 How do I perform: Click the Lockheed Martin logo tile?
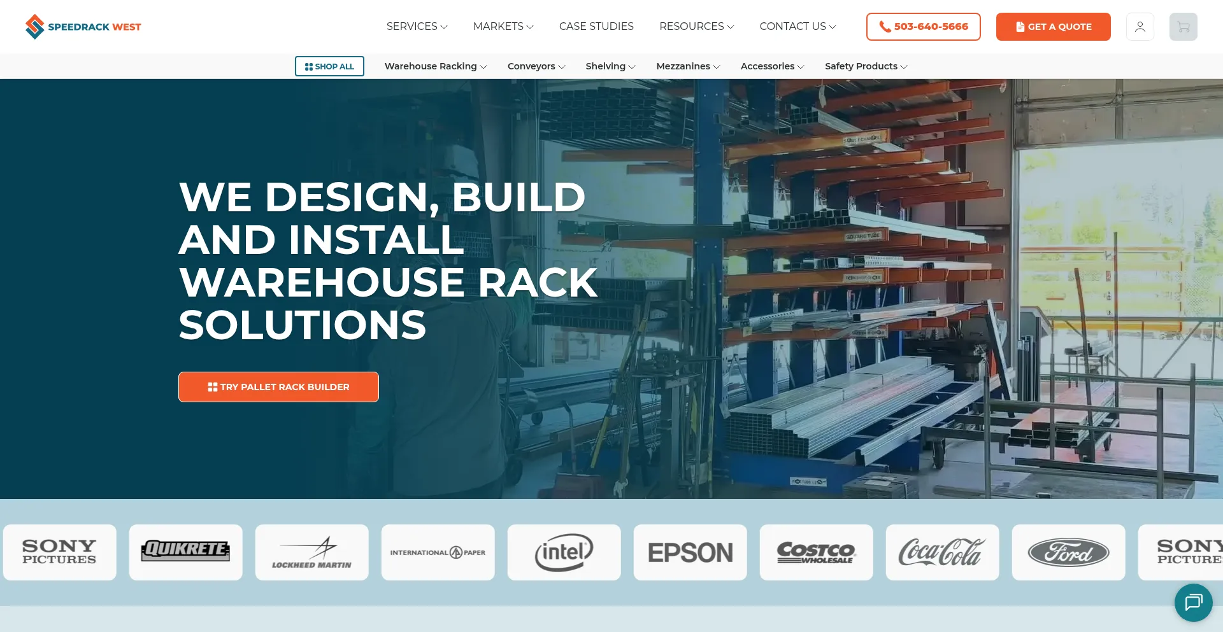point(311,552)
